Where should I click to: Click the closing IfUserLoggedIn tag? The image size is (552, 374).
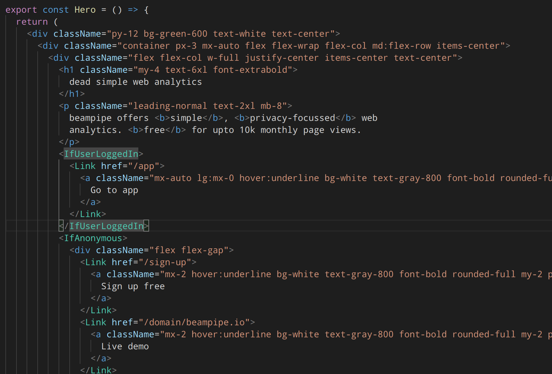[x=106, y=226]
